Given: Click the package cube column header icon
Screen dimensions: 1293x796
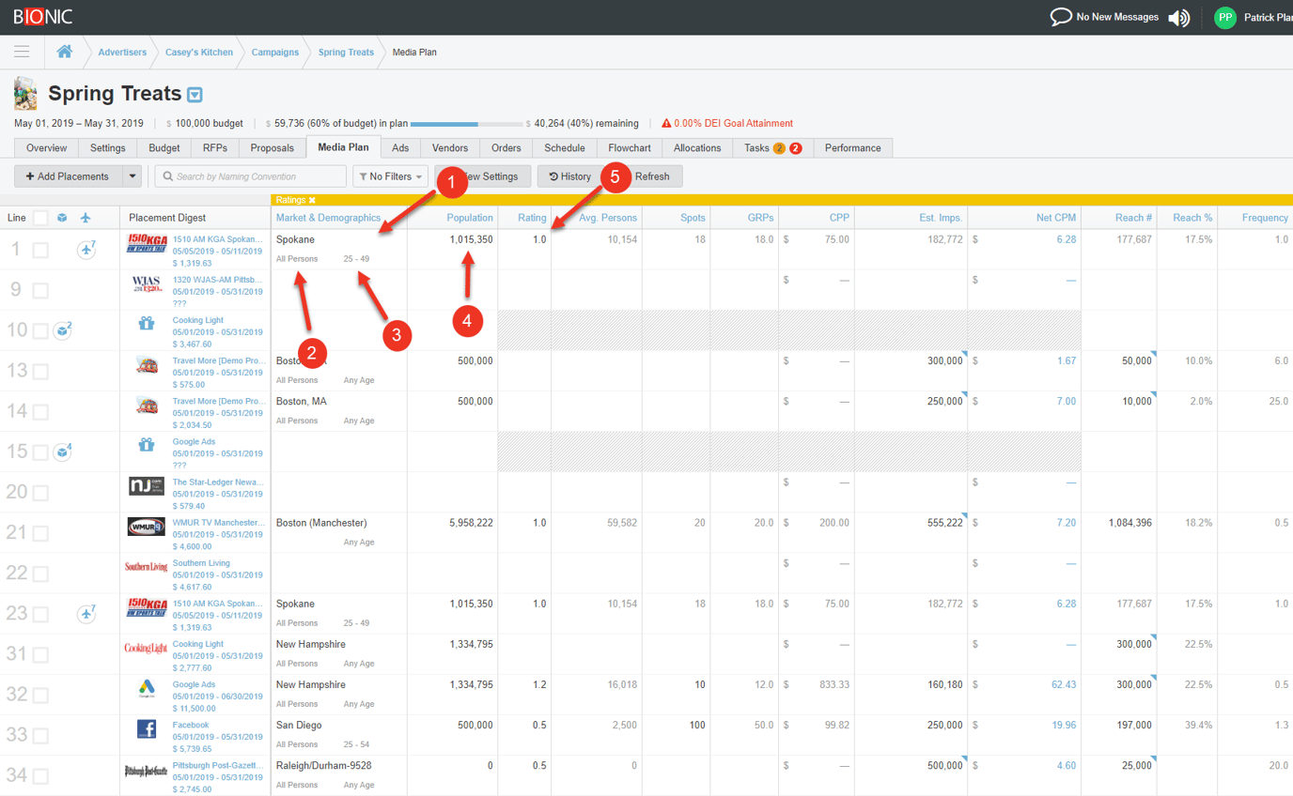Looking at the screenshot, I should pos(62,218).
